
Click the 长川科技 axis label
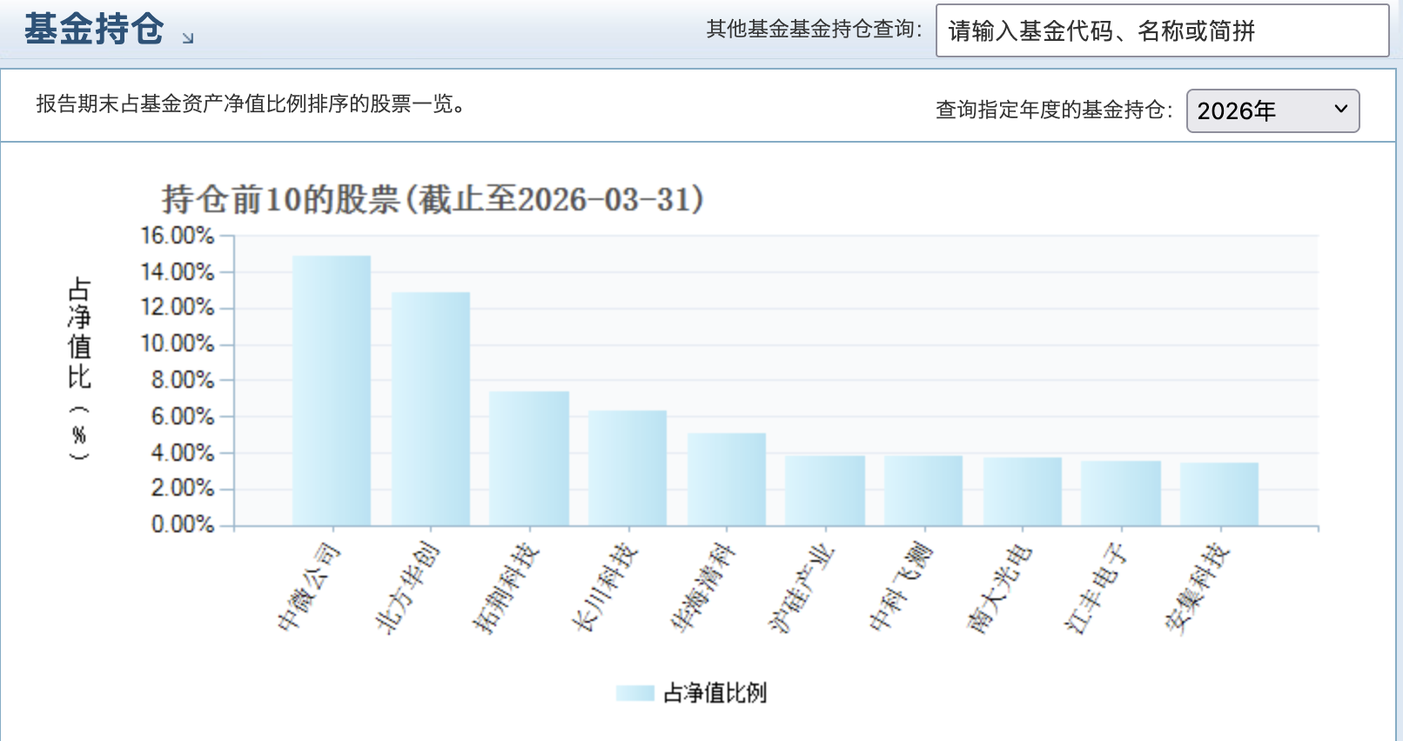[x=605, y=587]
